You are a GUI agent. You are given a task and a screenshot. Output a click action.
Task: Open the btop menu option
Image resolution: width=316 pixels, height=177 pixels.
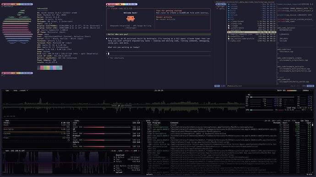pos(15,90)
